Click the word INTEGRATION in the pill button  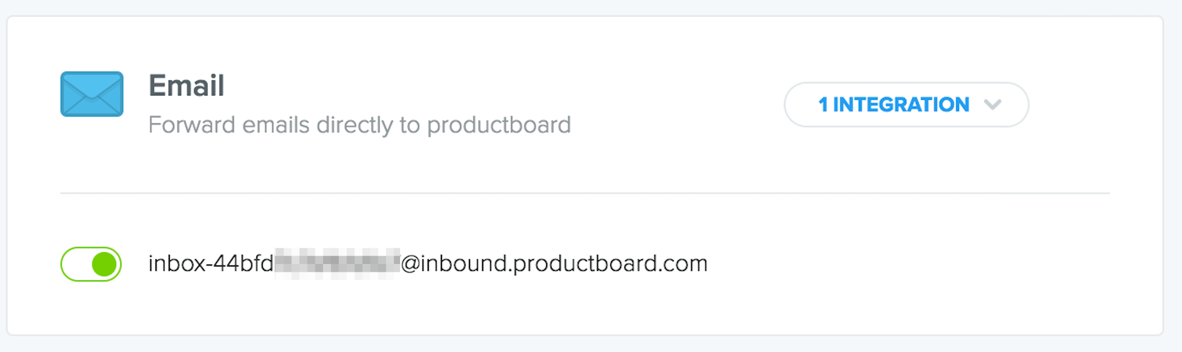(901, 105)
